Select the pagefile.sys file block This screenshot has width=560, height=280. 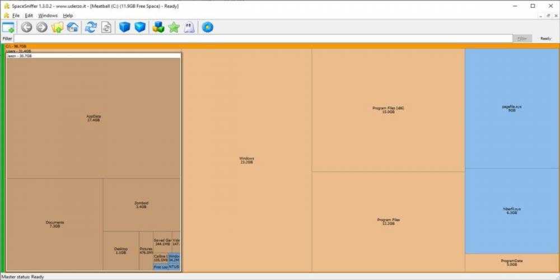click(x=512, y=108)
